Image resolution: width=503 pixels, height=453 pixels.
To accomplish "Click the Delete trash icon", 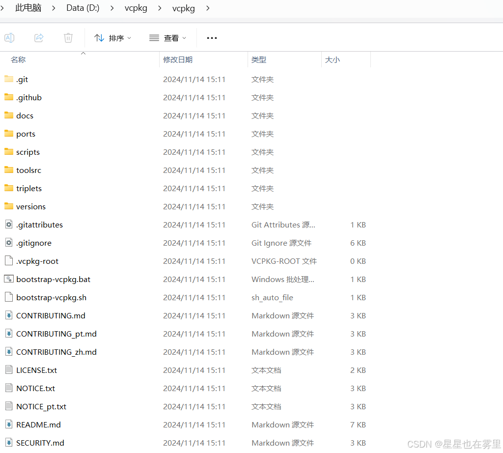I will pos(68,38).
